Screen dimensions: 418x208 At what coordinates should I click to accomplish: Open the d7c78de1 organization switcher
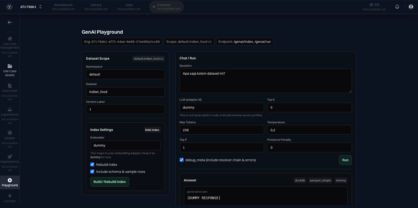click(x=31, y=7)
